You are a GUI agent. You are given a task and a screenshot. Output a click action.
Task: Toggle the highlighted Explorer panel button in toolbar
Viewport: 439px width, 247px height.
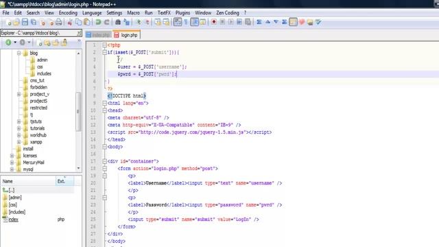tap(293, 22)
